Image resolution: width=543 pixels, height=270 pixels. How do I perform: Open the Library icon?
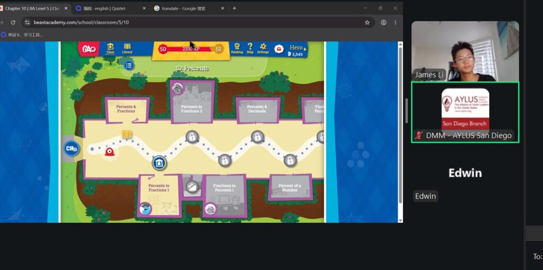[127, 48]
